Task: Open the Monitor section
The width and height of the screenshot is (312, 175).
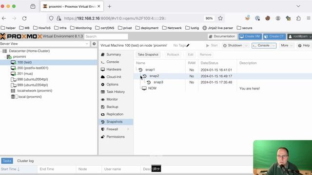Action: click(x=112, y=99)
